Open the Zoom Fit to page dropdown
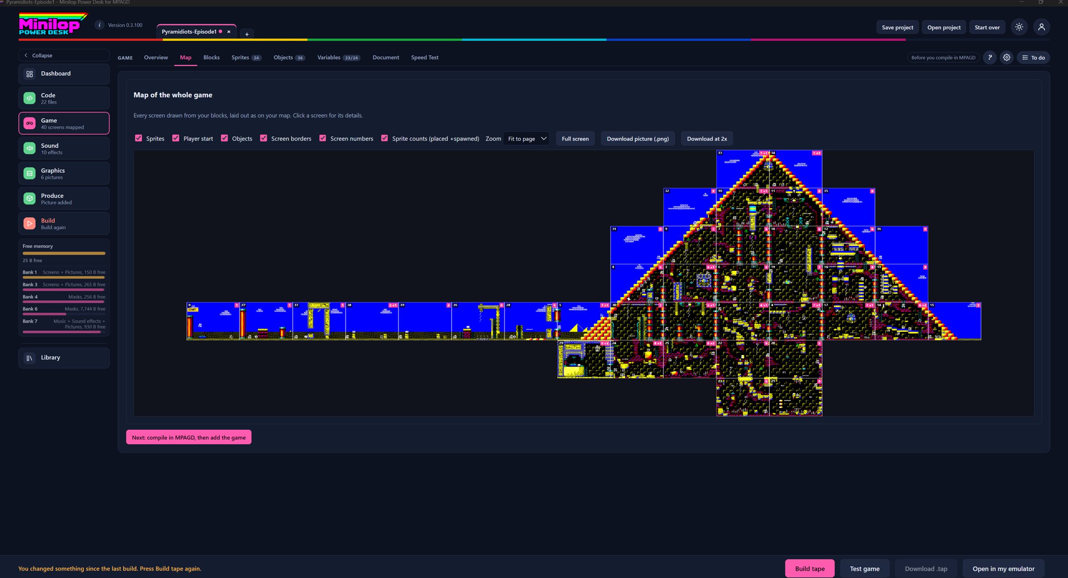This screenshot has width=1068, height=578. 526,138
